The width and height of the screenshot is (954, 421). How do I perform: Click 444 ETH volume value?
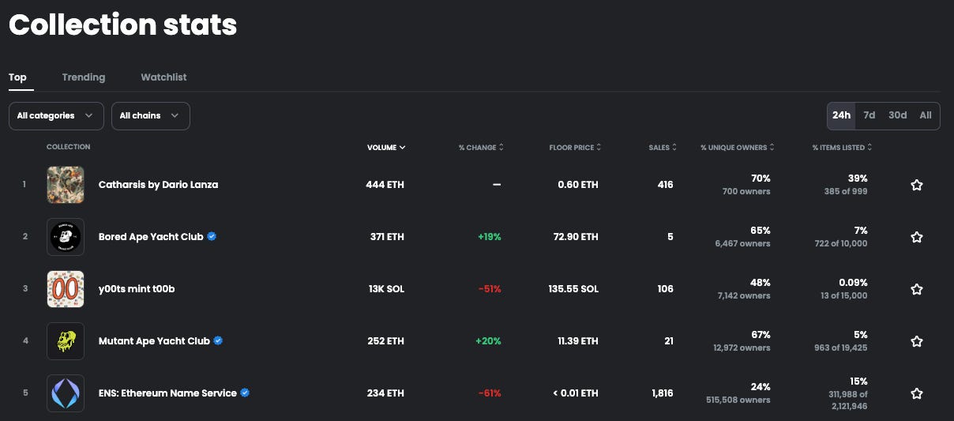click(385, 185)
